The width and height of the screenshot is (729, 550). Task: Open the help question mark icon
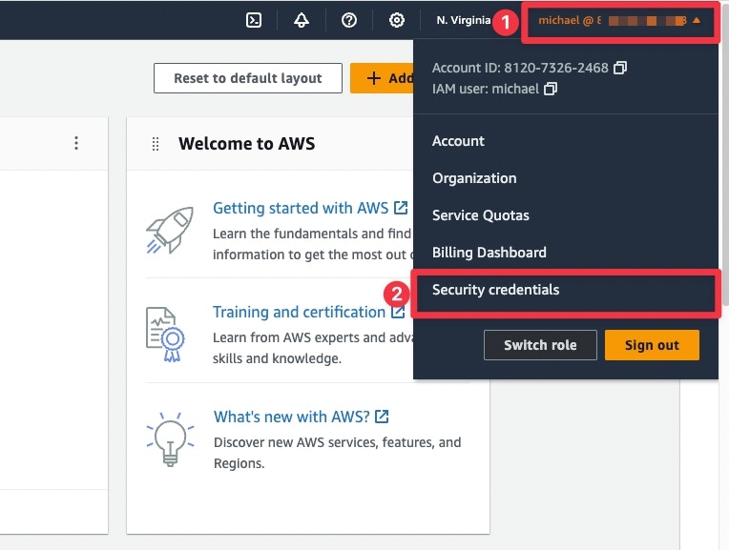(348, 20)
